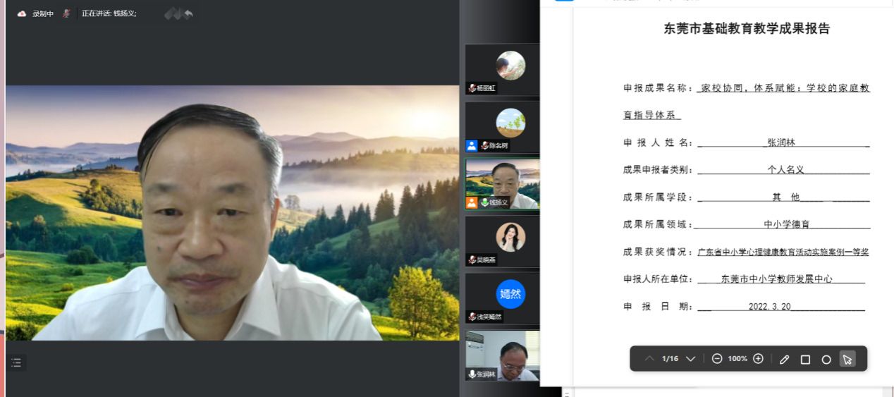This screenshot has width=894, height=397.
Task: Select 陈名树's participant tile
Action: tap(502, 127)
